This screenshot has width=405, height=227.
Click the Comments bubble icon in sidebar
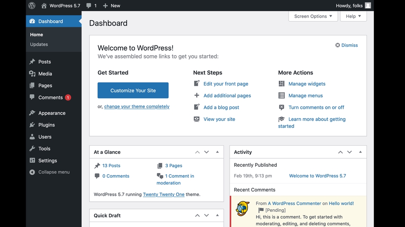(32, 97)
